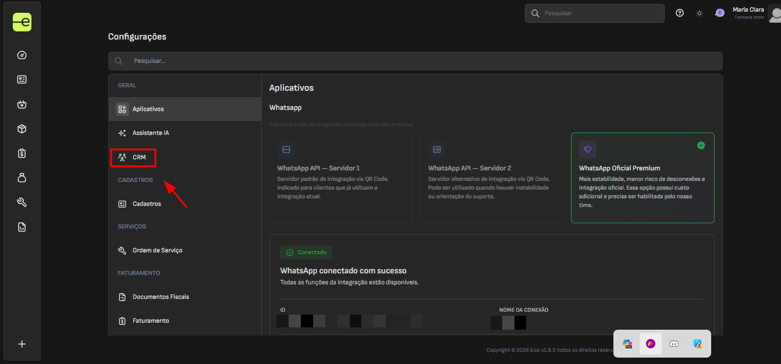Open the money bag icon in sidebar

pyautogui.click(x=22, y=178)
